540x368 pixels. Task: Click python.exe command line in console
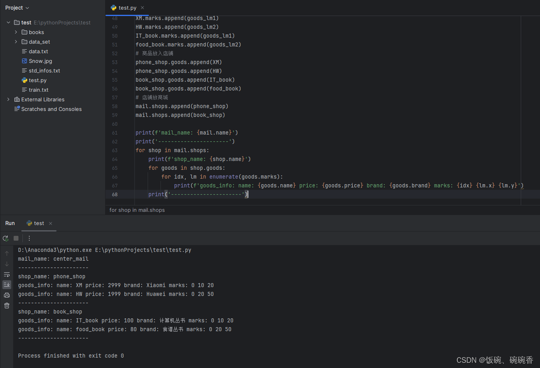(105, 250)
